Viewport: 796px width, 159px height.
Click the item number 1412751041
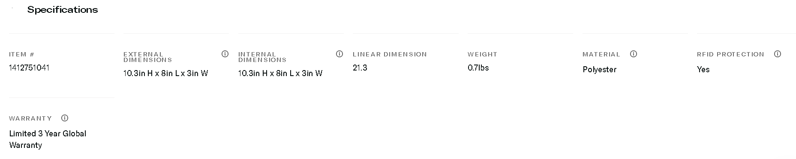pos(29,68)
